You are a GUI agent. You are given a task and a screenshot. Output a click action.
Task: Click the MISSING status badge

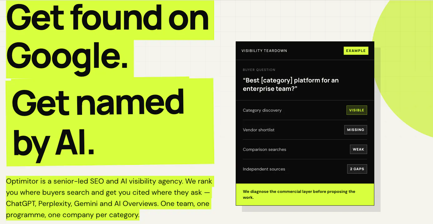pos(356,130)
